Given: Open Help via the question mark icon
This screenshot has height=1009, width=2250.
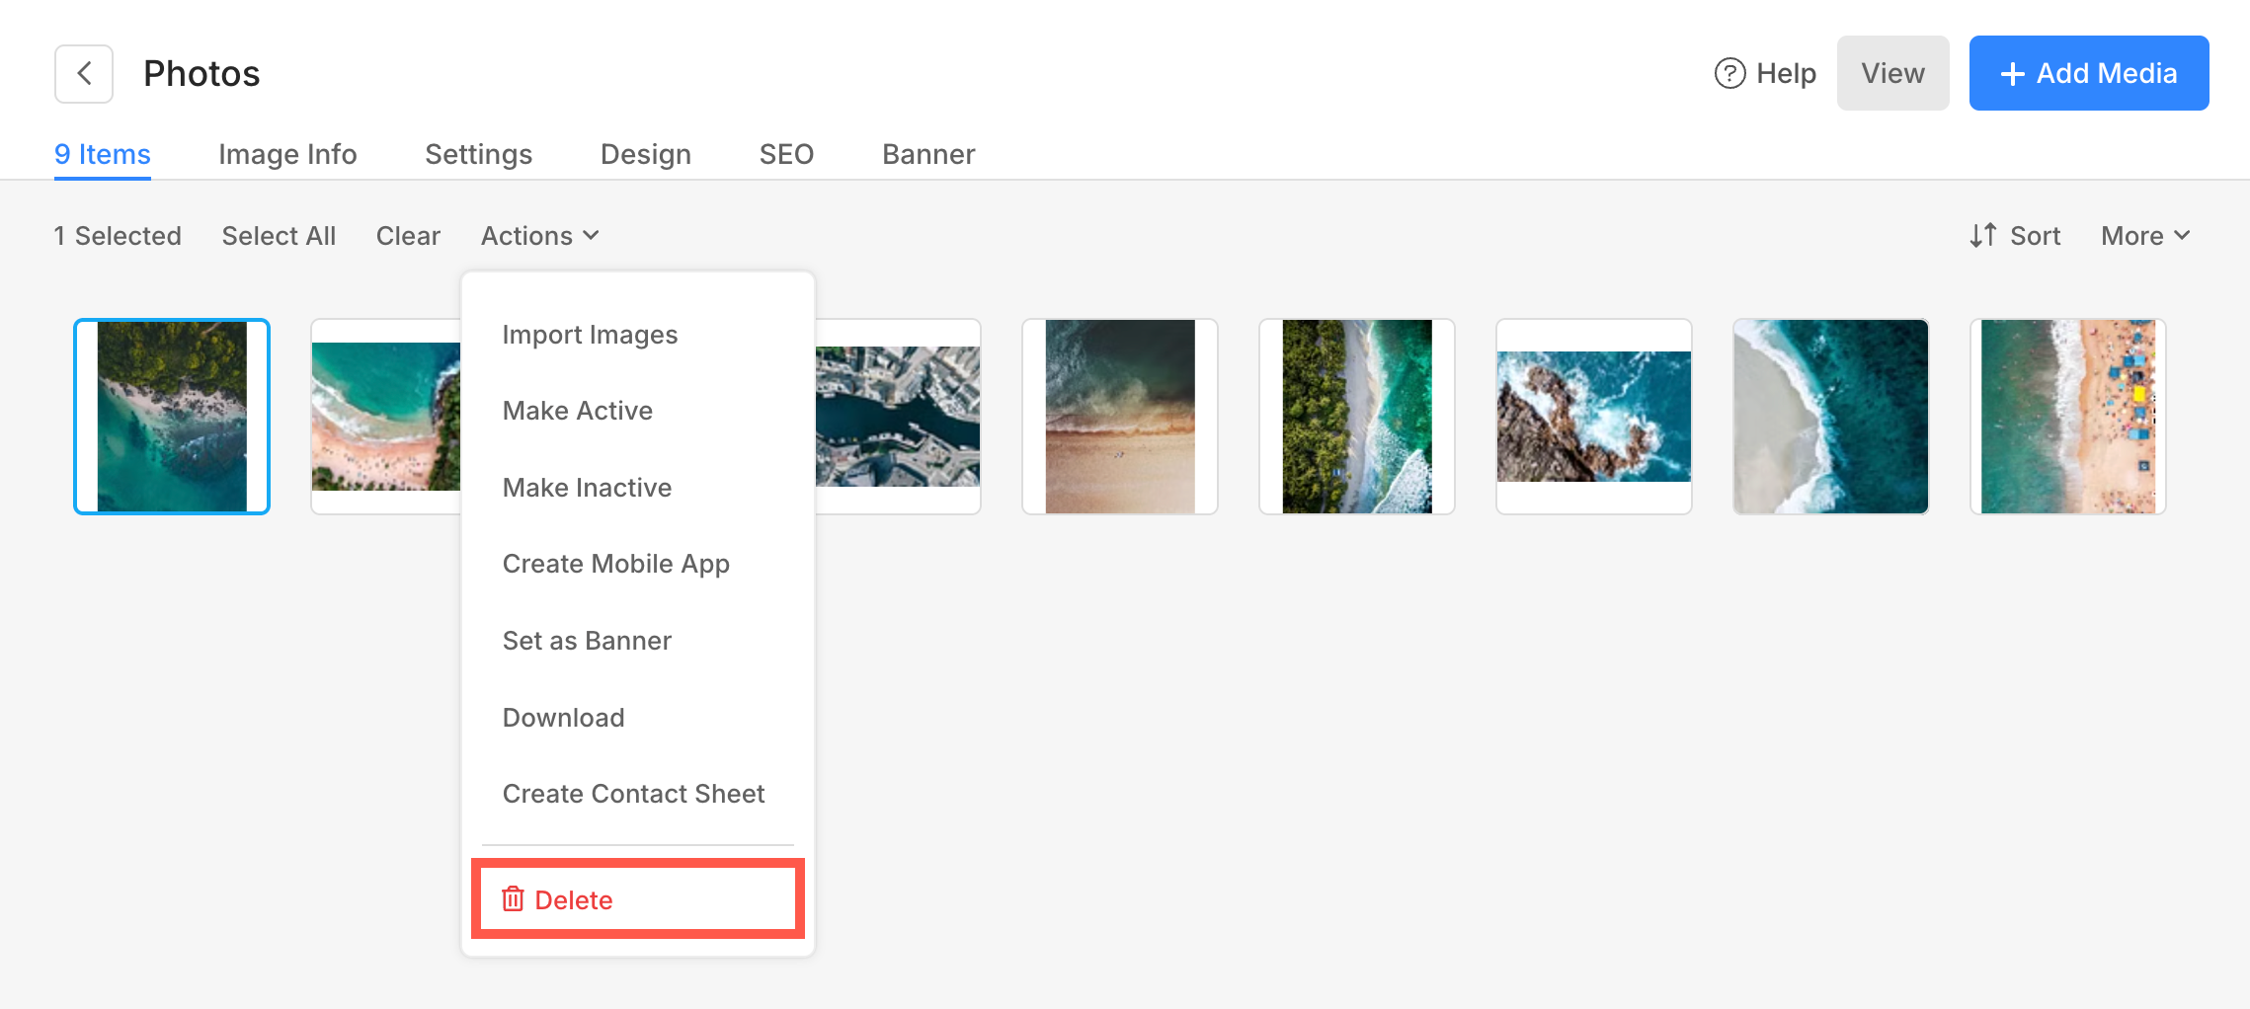Looking at the screenshot, I should pos(1729,74).
